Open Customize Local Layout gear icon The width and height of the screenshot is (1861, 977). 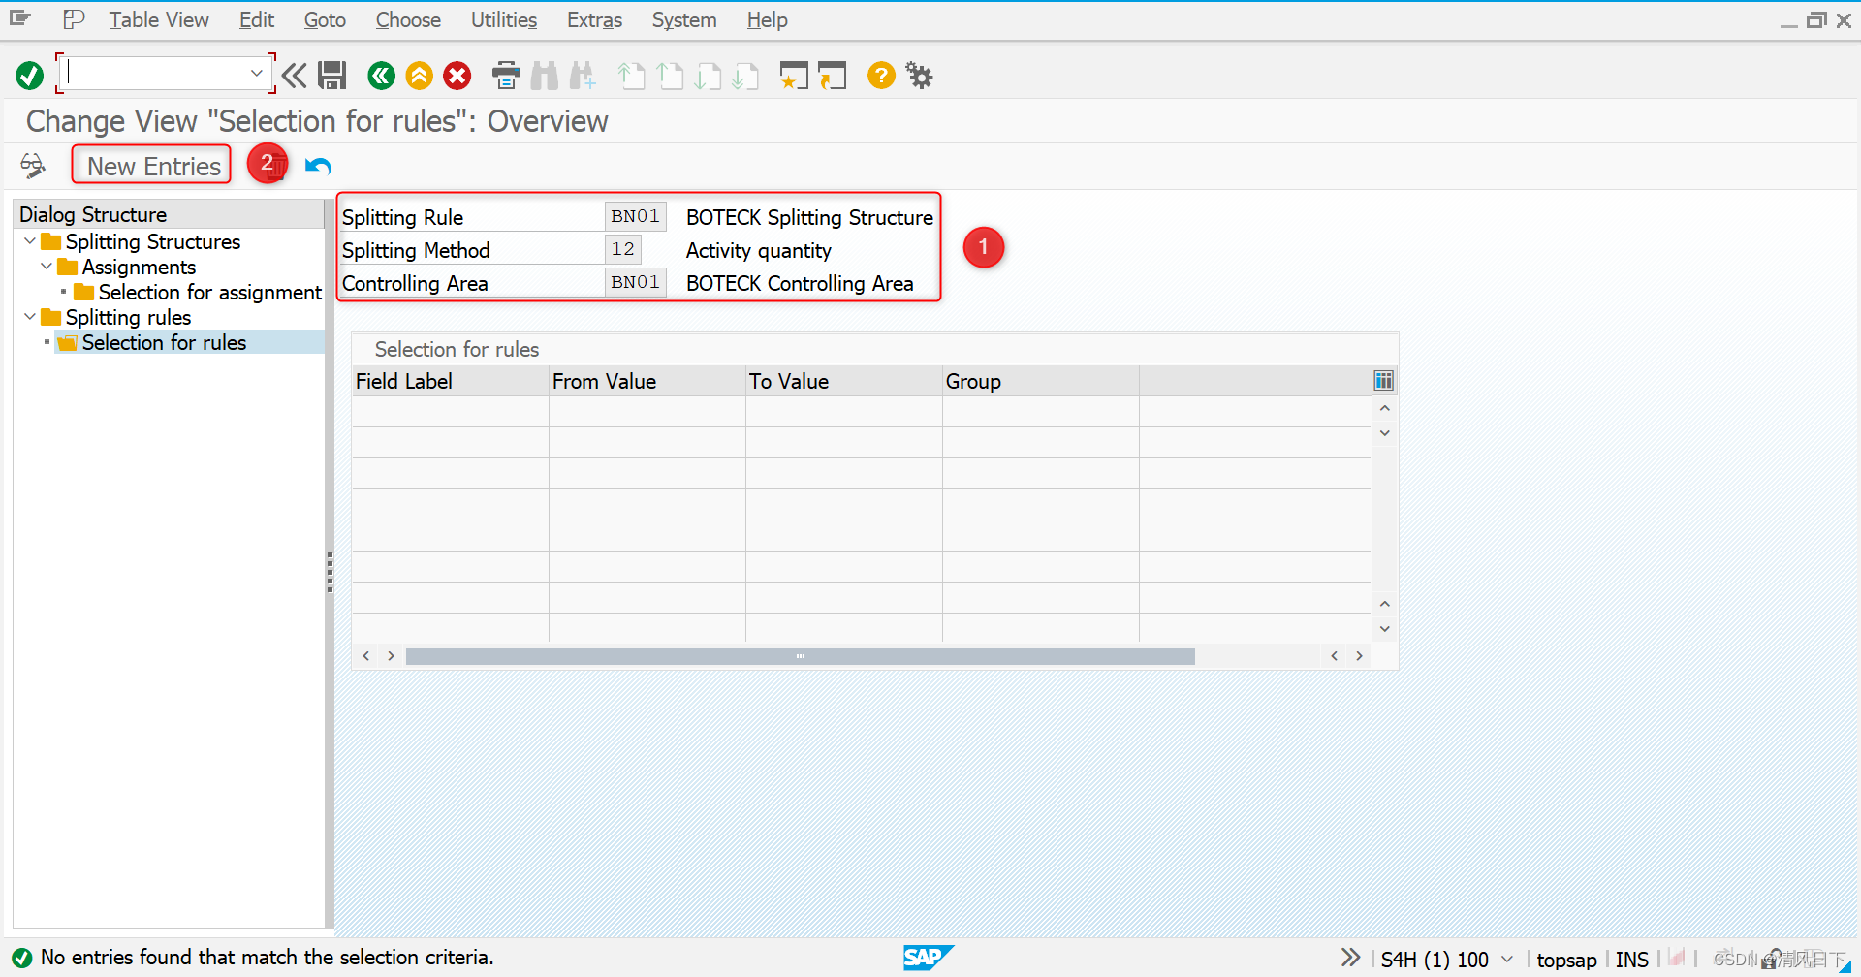[919, 76]
